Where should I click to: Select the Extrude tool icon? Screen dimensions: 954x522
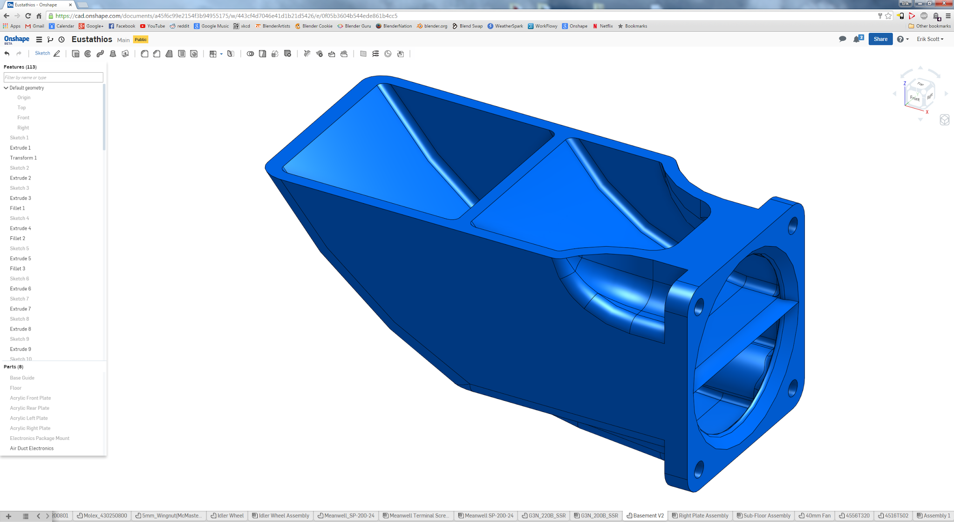click(x=75, y=54)
